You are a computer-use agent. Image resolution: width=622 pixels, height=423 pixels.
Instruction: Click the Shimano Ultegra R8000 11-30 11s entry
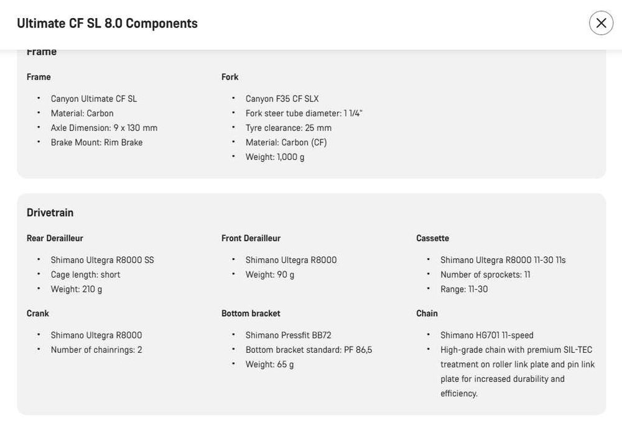[503, 260]
